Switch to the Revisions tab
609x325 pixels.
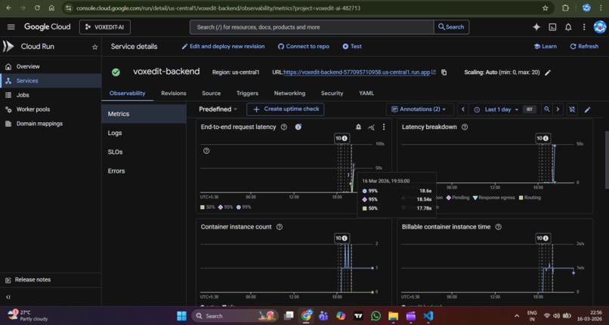[174, 93]
